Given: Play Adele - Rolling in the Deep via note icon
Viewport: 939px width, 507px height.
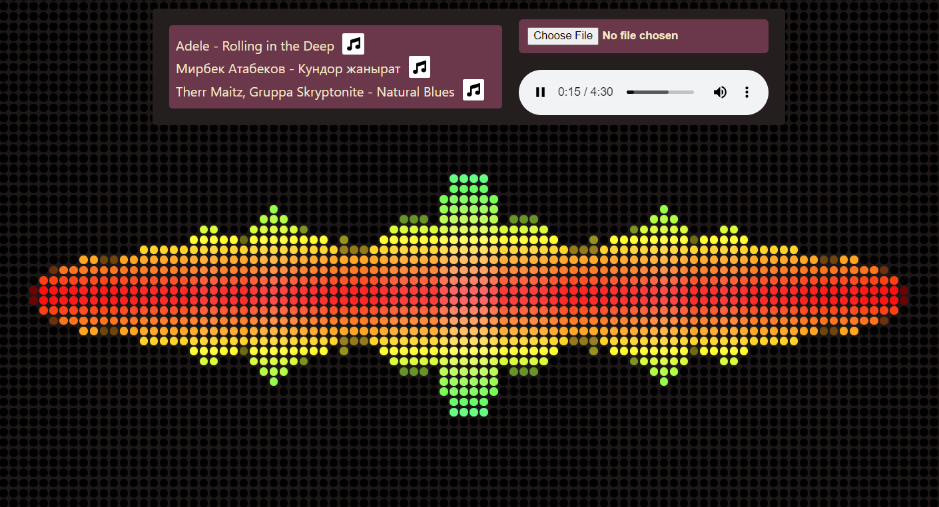Looking at the screenshot, I should click(x=353, y=43).
